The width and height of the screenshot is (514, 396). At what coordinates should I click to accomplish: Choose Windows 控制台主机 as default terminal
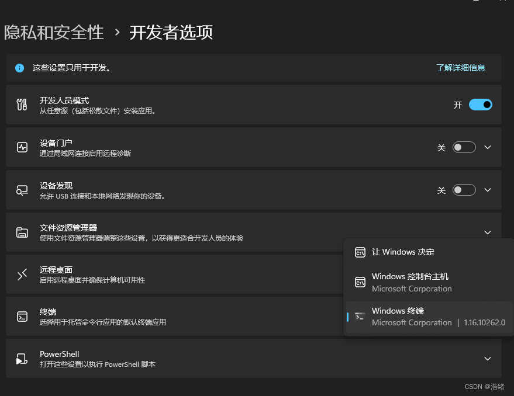coord(411,282)
